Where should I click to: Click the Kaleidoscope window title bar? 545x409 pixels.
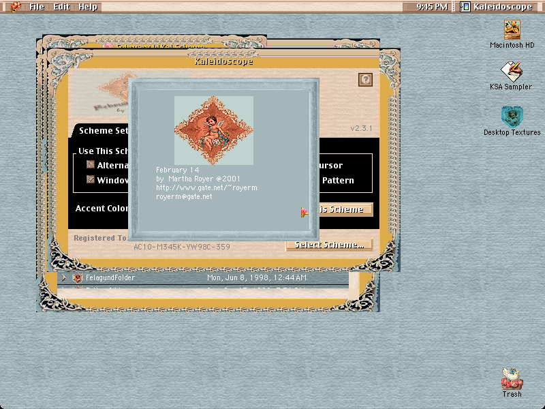pyautogui.click(x=223, y=61)
